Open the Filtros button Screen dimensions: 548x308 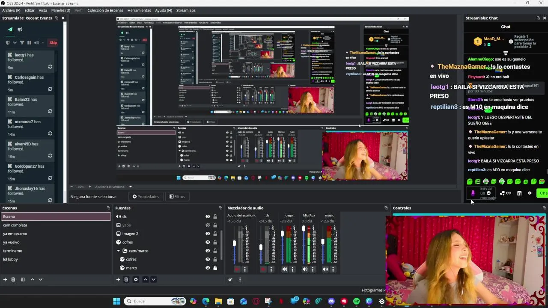(177, 197)
